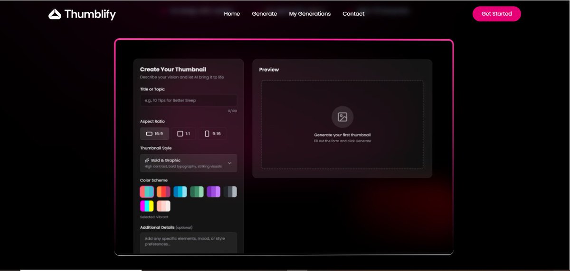This screenshot has width=570, height=271.
Task: Click the sparkle icon beside Bold & Graphic
Action: (147, 161)
